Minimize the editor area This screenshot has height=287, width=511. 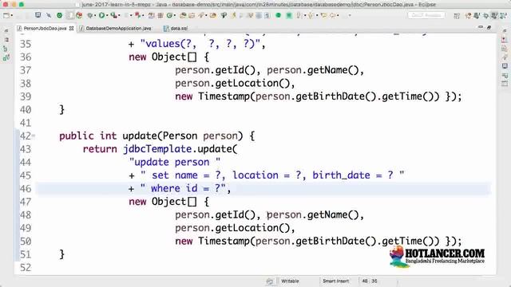click(481, 28)
